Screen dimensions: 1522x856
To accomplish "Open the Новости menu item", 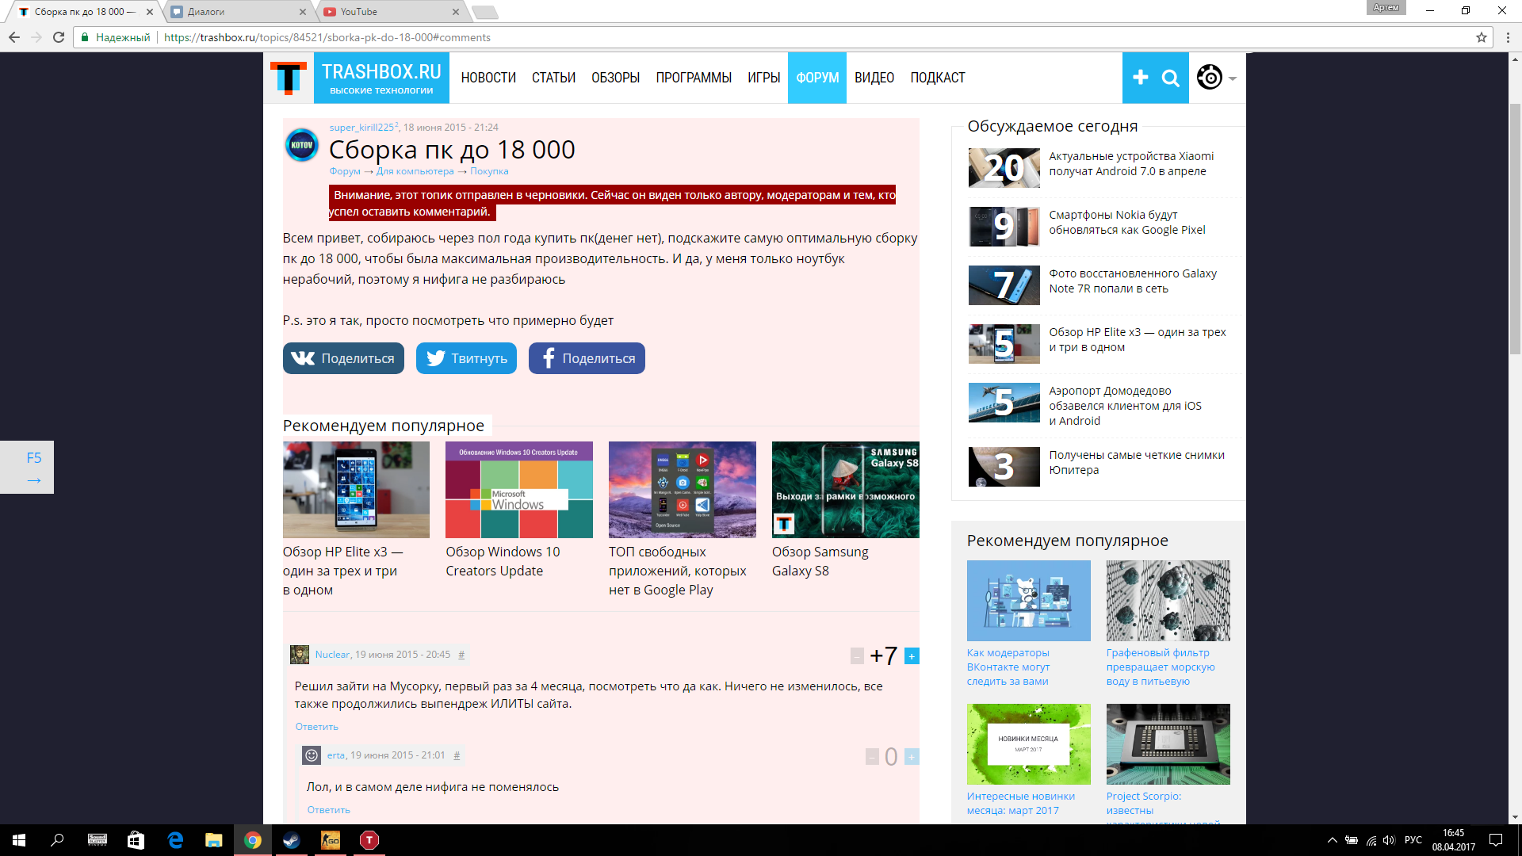I will tap(488, 78).
